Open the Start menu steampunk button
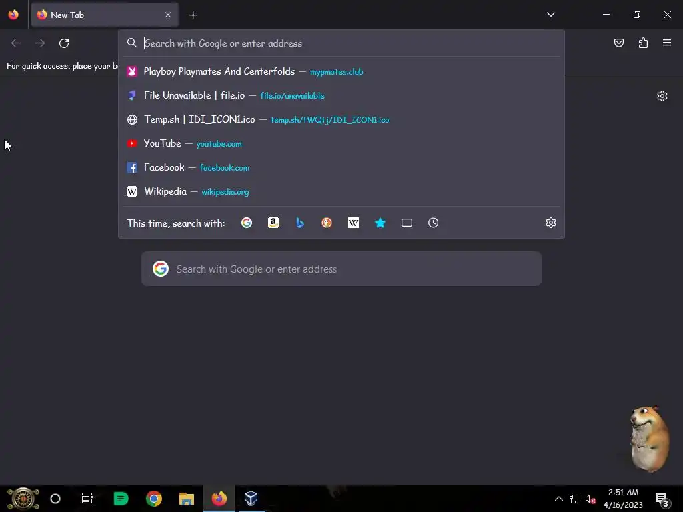 pos(23,499)
